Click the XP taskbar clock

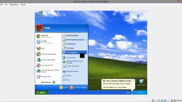point(141,93)
